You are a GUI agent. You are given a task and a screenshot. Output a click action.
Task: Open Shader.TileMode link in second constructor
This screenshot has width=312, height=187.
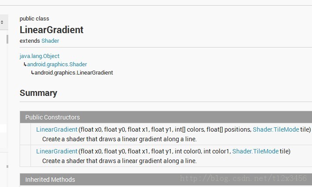(x=255, y=151)
